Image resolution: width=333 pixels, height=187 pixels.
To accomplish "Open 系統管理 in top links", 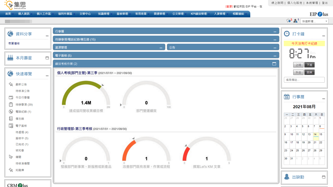I will (x=312, y=3).
